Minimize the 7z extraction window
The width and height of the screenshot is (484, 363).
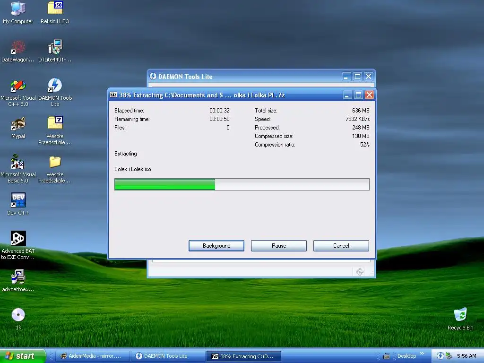[347, 95]
